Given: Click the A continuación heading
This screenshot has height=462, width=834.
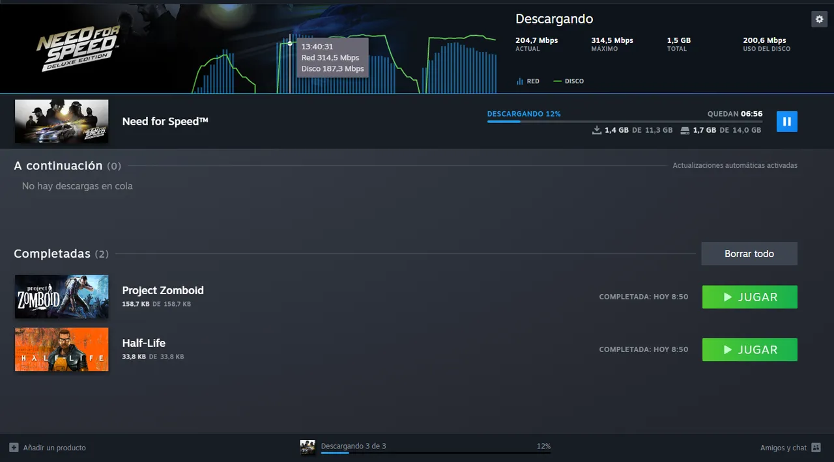Looking at the screenshot, I should [58, 166].
